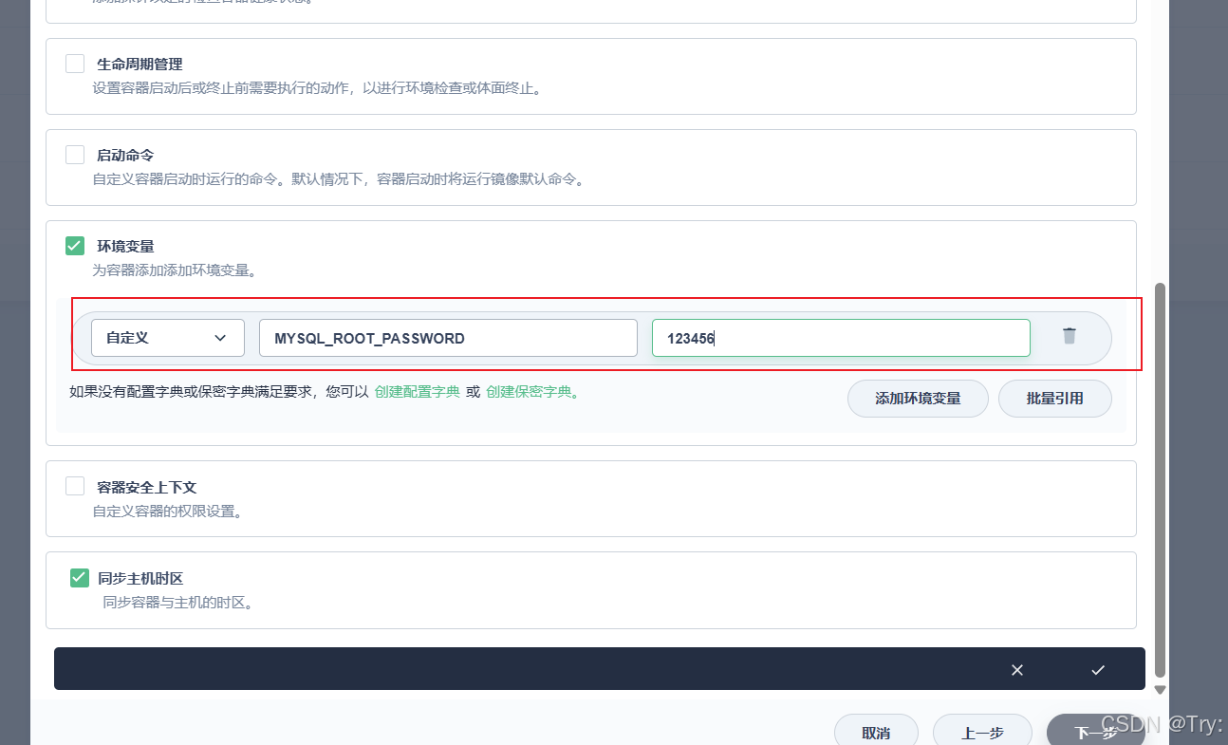Disable the 环境变量 environment variables checkbox
The image size is (1228, 745).
[74, 245]
